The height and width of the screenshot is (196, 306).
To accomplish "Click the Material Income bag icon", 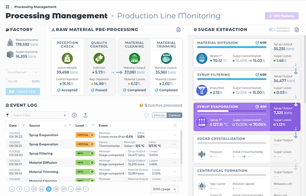I will pos(10,42).
